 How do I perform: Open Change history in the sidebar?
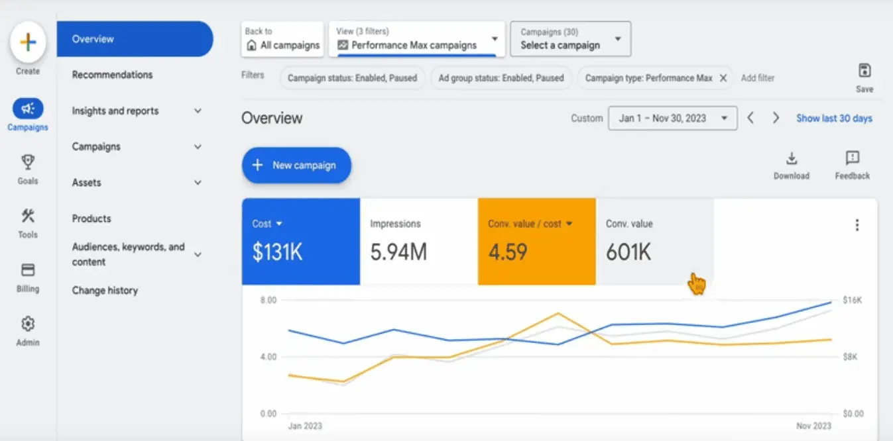(x=105, y=291)
